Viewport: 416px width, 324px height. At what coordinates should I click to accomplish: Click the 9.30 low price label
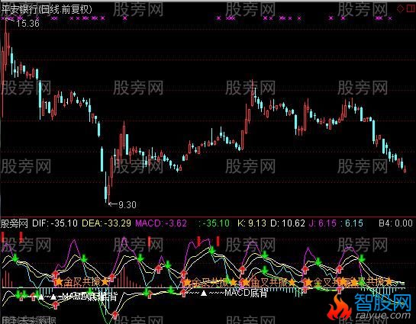(127, 204)
